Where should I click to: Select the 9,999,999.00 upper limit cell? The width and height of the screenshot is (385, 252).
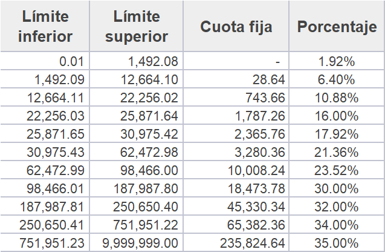[x=137, y=243]
